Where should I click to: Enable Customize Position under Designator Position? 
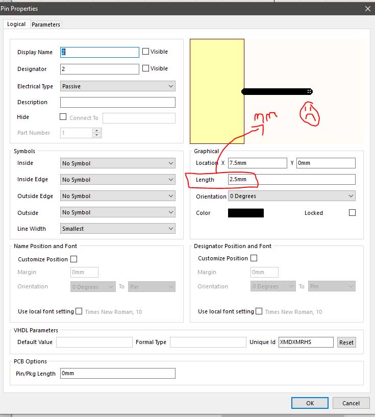pos(254,258)
